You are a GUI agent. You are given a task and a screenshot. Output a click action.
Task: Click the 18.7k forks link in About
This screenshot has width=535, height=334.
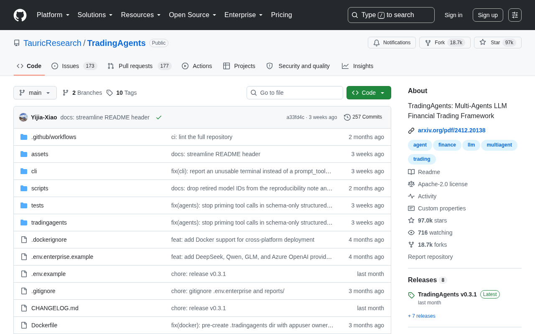tap(432, 245)
